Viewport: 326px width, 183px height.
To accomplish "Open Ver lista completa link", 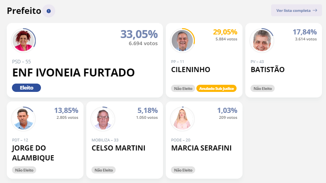I will pyautogui.click(x=296, y=10).
